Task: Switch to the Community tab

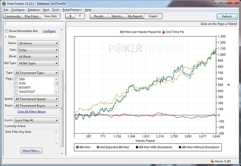Action: [x=12, y=16]
